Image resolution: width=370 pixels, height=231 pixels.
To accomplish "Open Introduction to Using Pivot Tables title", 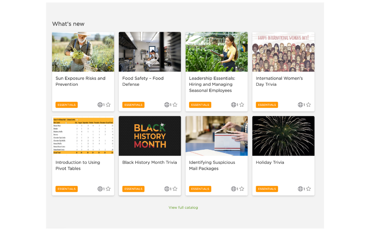I will click(x=78, y=166).
